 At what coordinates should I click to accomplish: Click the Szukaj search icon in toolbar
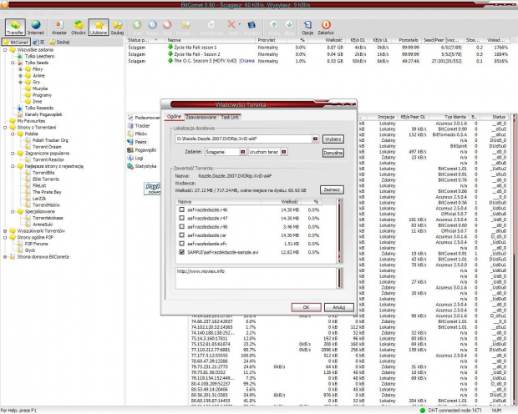click(117, 27)
